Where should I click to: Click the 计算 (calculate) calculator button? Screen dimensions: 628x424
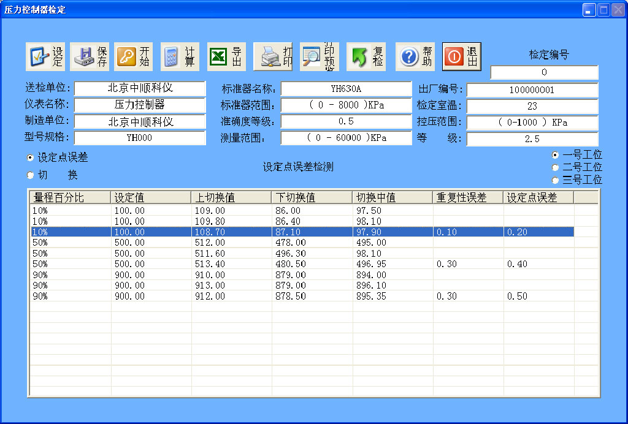tap(180, 57)
